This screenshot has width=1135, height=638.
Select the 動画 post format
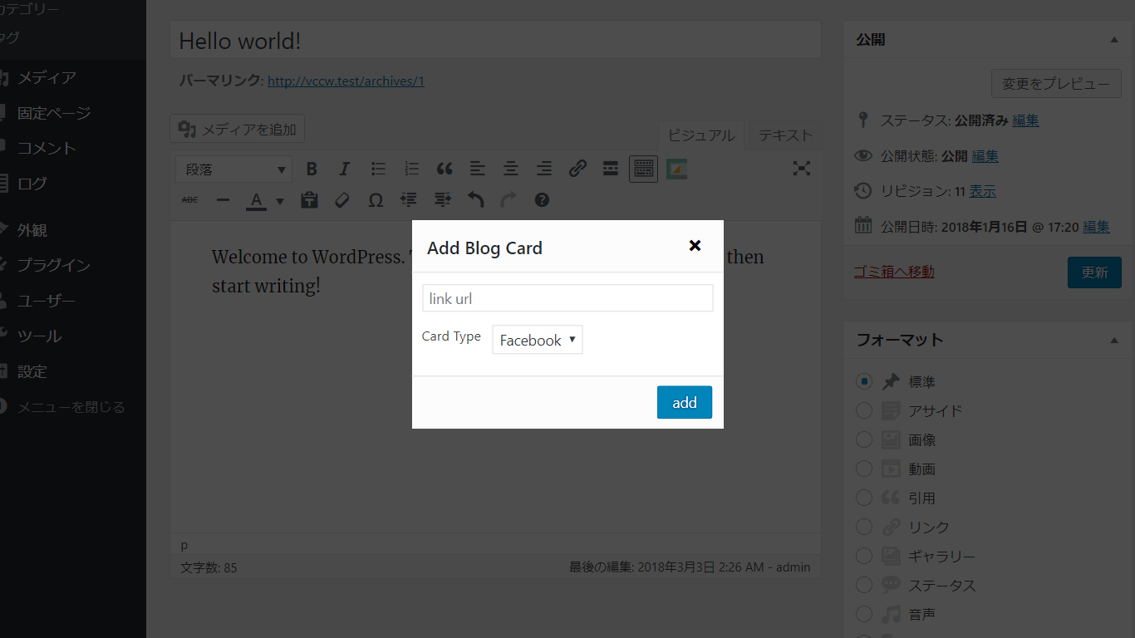click(x=863, y=468)
